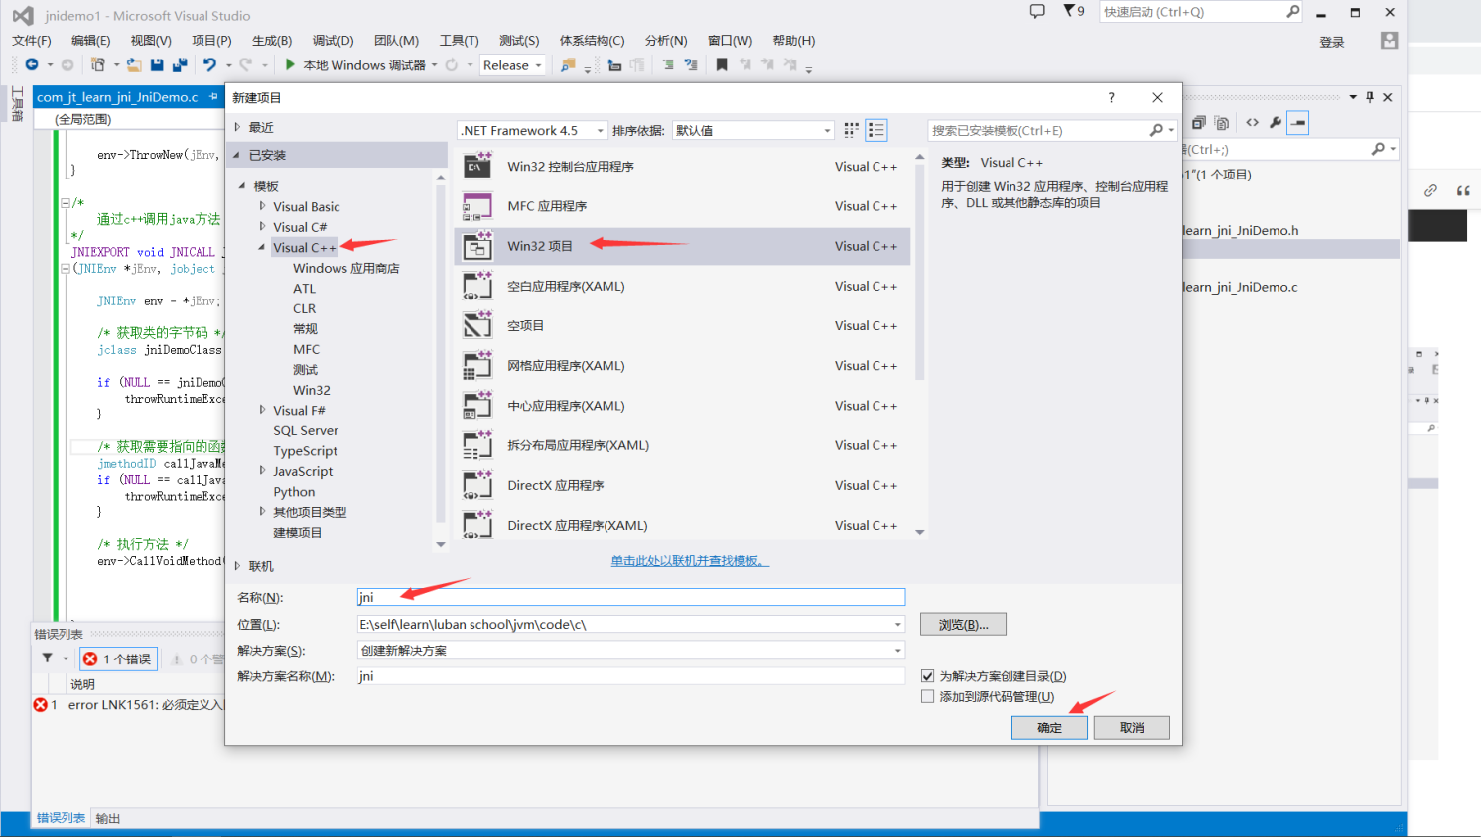Open the 排序依据 默认值 dropdown

[753, 130]
